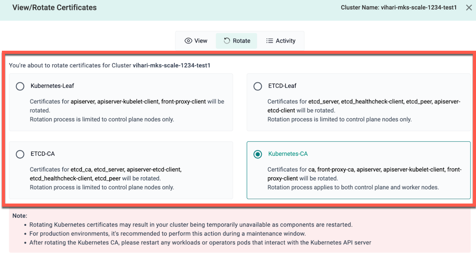Open the Activity tab
Image resolution: width=476 pixels, height=253 pixels.
(x=281, y=41)
